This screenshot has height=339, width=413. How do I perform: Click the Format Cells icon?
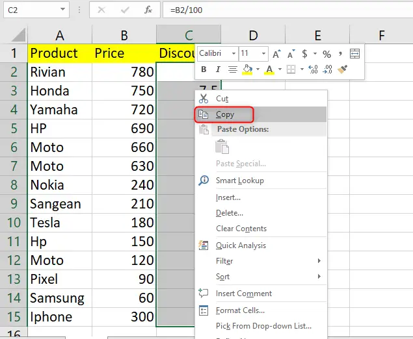point(204,310)
